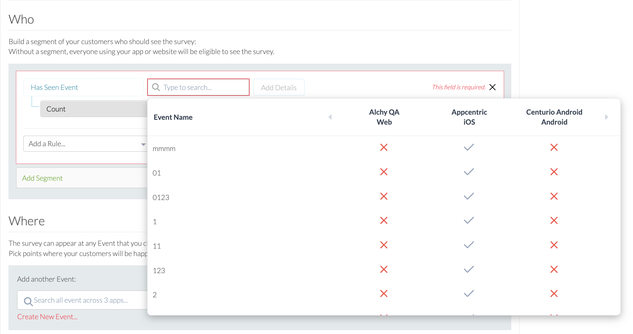Click checkmark for 123 under Appcentric
The height and width of the screenshot is (334, 633).
pyautogui.click(x=469, y=269)
